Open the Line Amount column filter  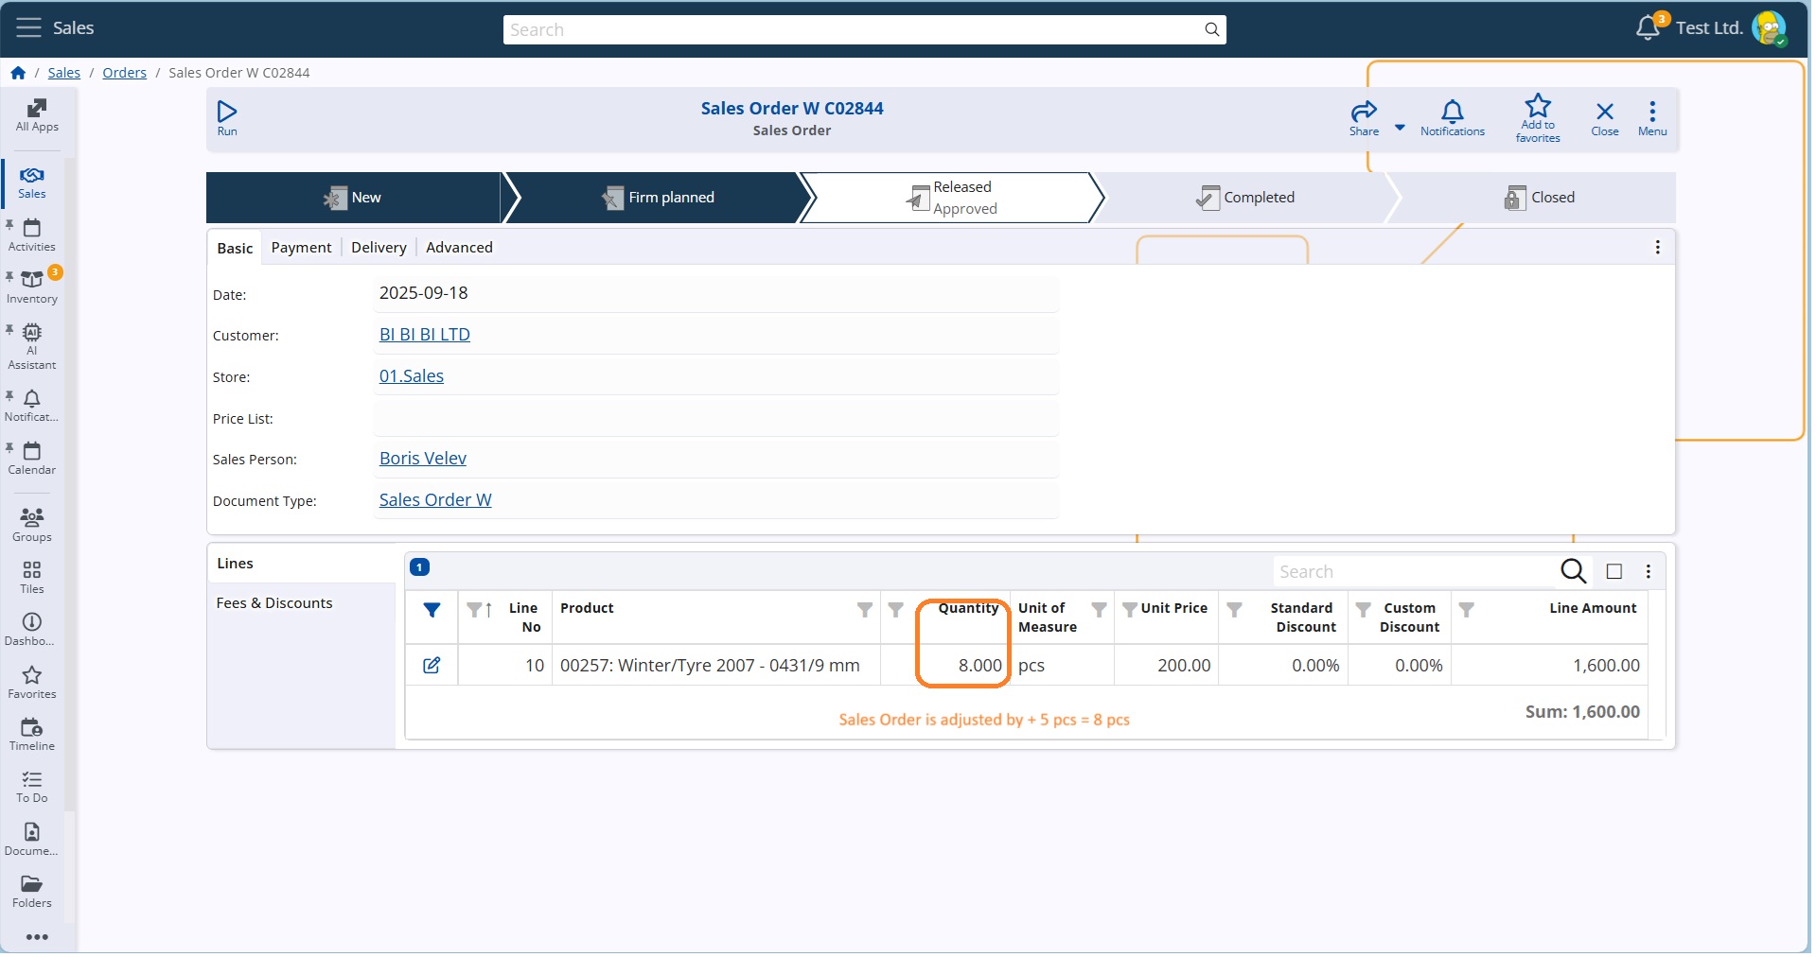pyautogui.click(x=1467, y=611)
